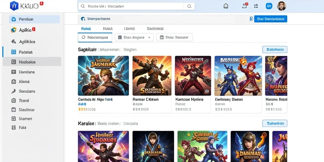
Task: Open the Ehiar Racoerr filter box
Action: pos(174,37)
